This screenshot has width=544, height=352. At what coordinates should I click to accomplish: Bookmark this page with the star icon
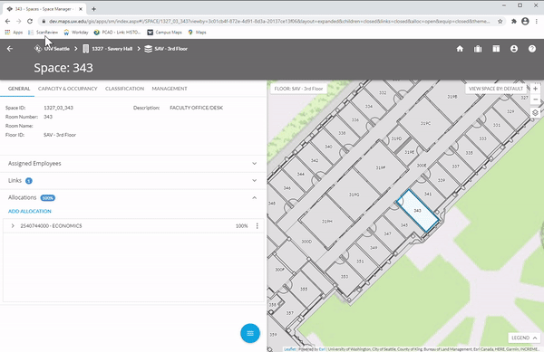pos(500,21)
